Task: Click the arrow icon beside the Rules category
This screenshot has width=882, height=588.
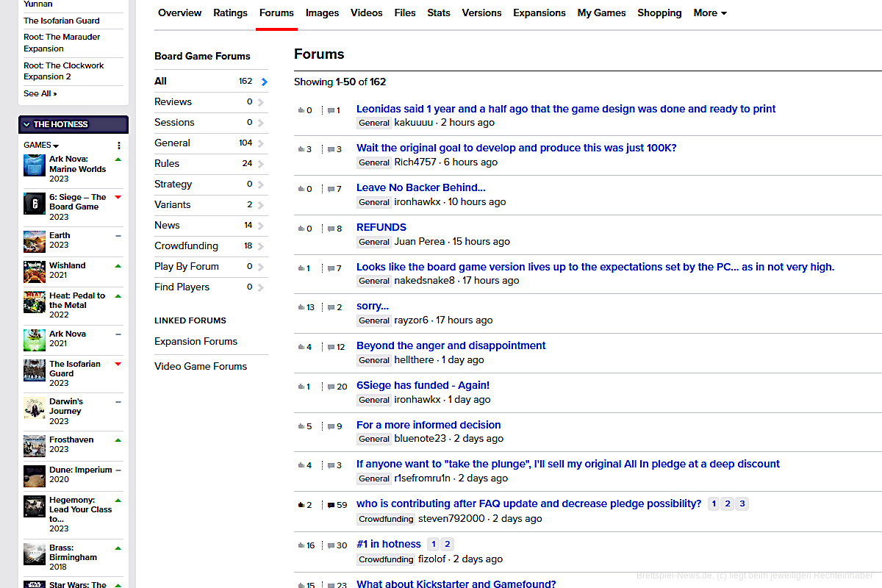Action: (261, 164)
